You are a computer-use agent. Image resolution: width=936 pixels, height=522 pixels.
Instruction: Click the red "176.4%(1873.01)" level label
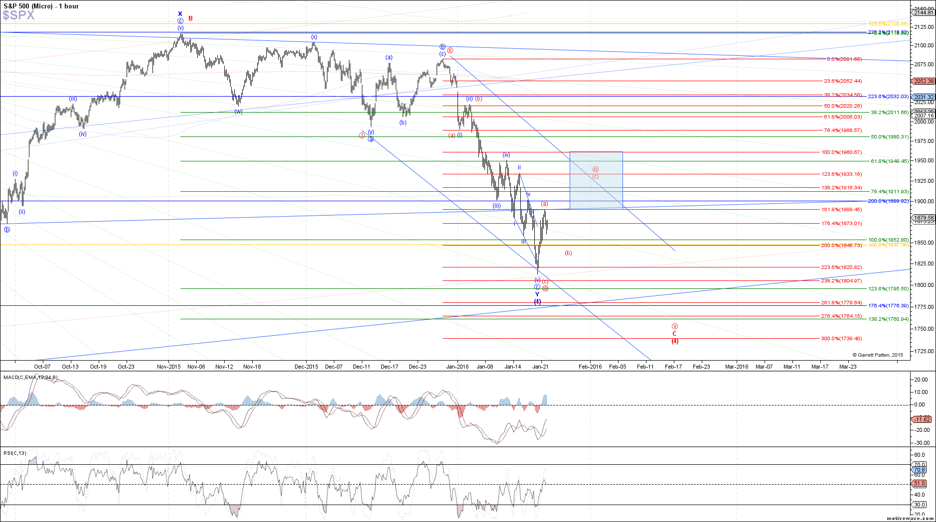tap(841, 224)
